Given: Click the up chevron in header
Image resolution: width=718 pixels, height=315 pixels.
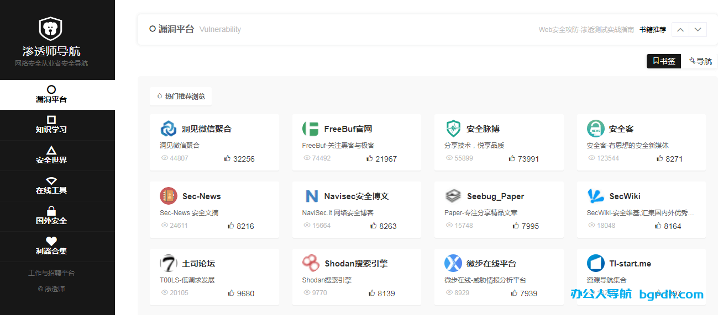Looking at the screenshot, I should pyautogui.click(x=680, y=29).
